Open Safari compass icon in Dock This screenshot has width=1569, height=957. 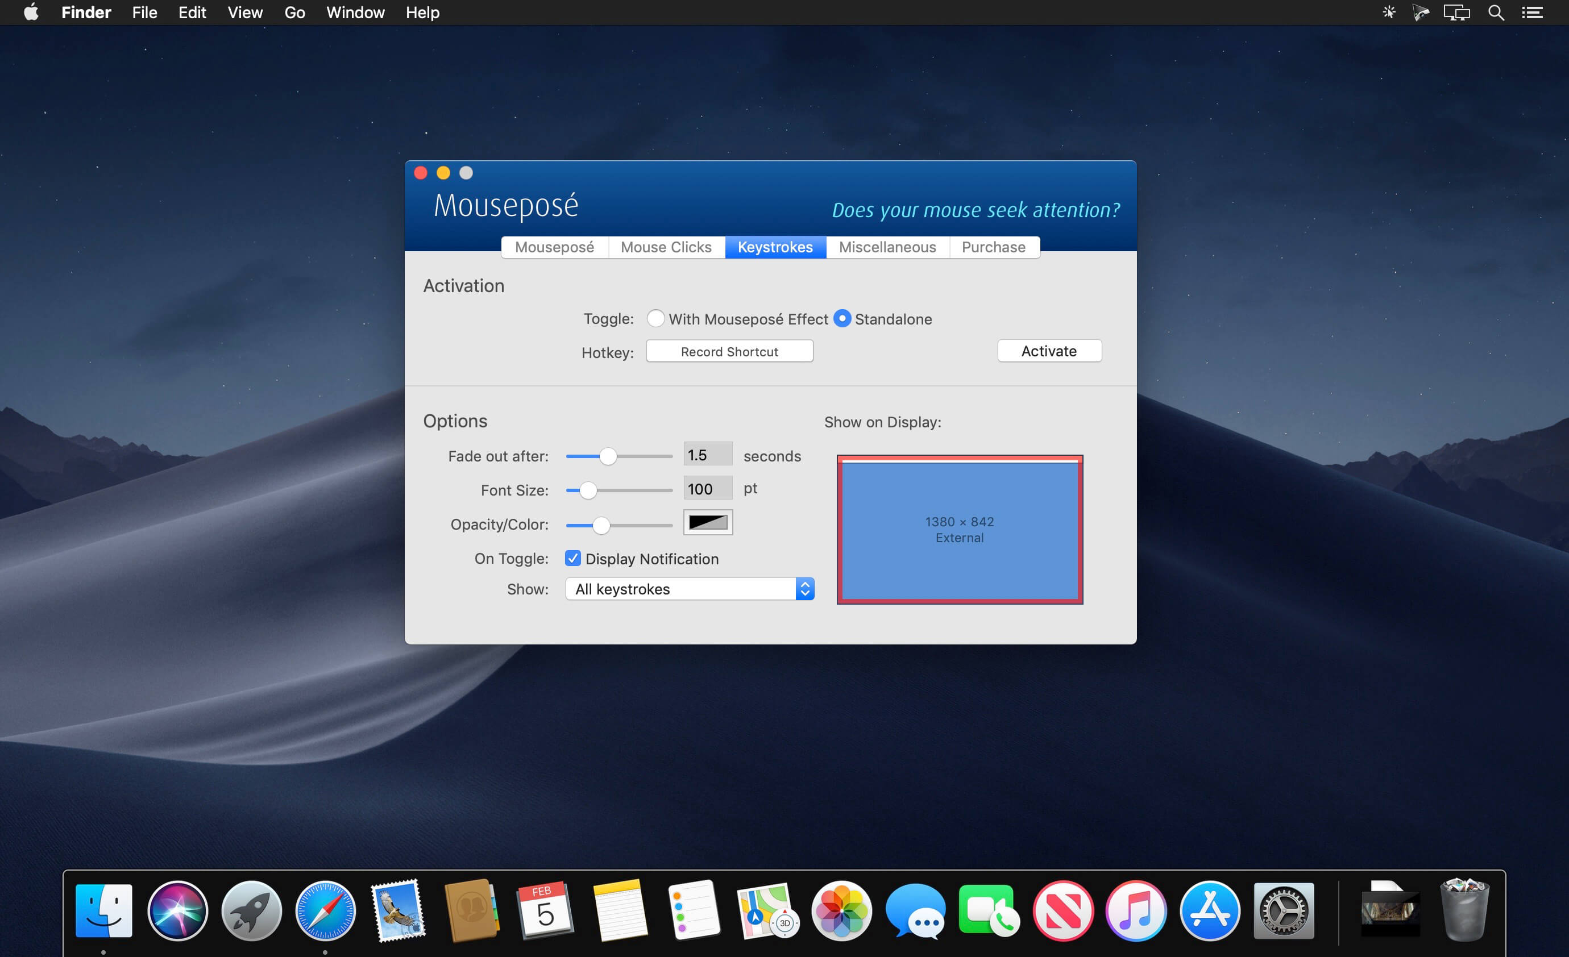tap(325, 910)
